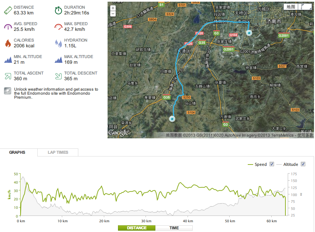The image size is (315, 232).
Task: Click the distance ruler icon
Action: (x=8, y=10)
